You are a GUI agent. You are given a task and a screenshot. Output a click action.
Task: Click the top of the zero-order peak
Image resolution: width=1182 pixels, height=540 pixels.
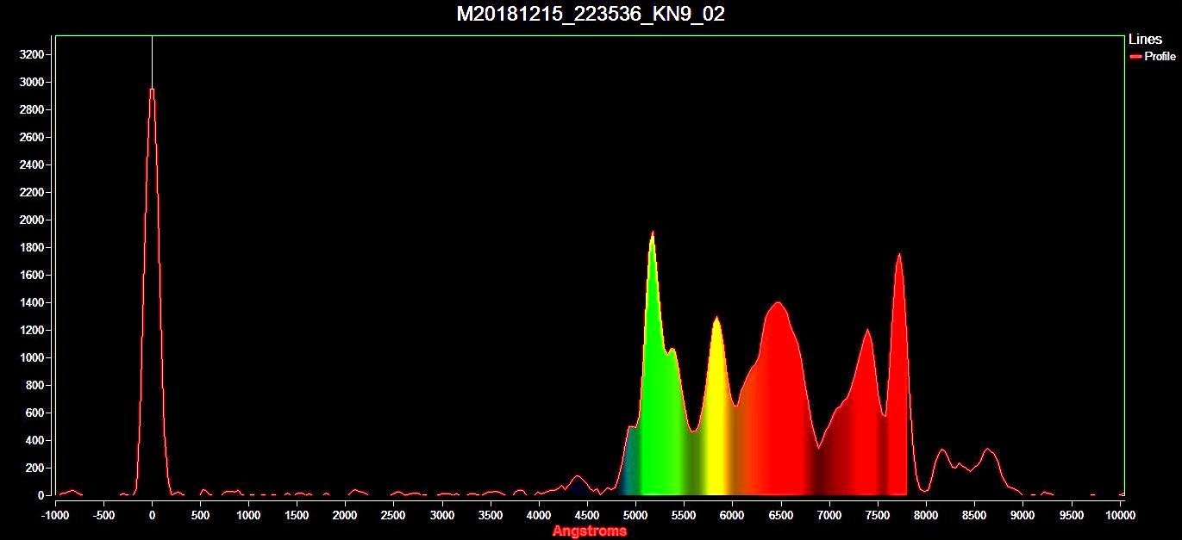click(x=152, y=90)
